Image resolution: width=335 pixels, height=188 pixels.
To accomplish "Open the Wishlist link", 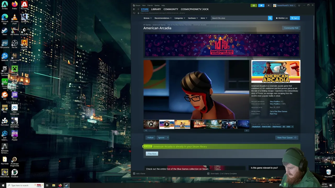I will (x=282, y=18).
